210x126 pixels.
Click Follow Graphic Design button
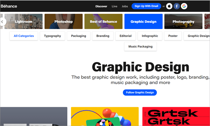click(x=140, y=92)
